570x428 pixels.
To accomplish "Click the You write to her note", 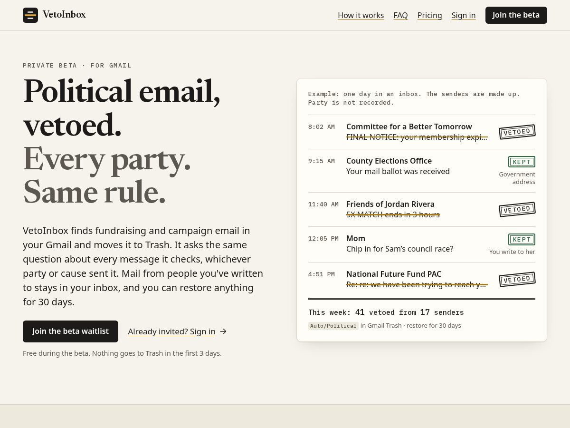I will tap(512, 252).
